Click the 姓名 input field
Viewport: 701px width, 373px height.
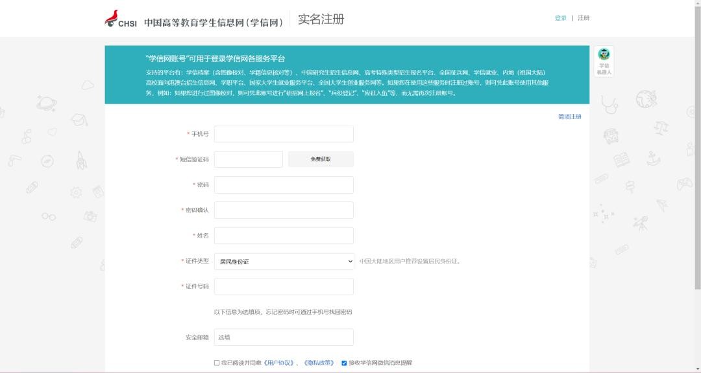pyautogui.click(x=284, y=236)
